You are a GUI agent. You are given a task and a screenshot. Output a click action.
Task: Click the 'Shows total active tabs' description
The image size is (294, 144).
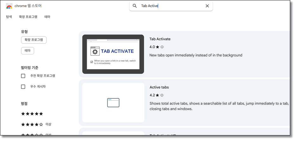219,106
